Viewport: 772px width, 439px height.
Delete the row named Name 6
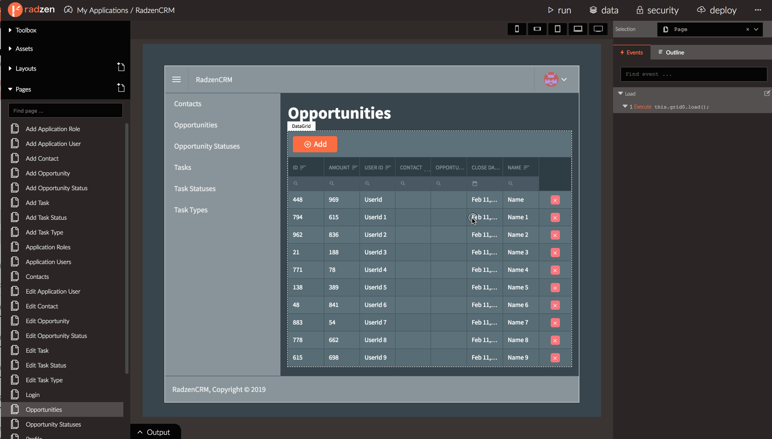(555, 305)
